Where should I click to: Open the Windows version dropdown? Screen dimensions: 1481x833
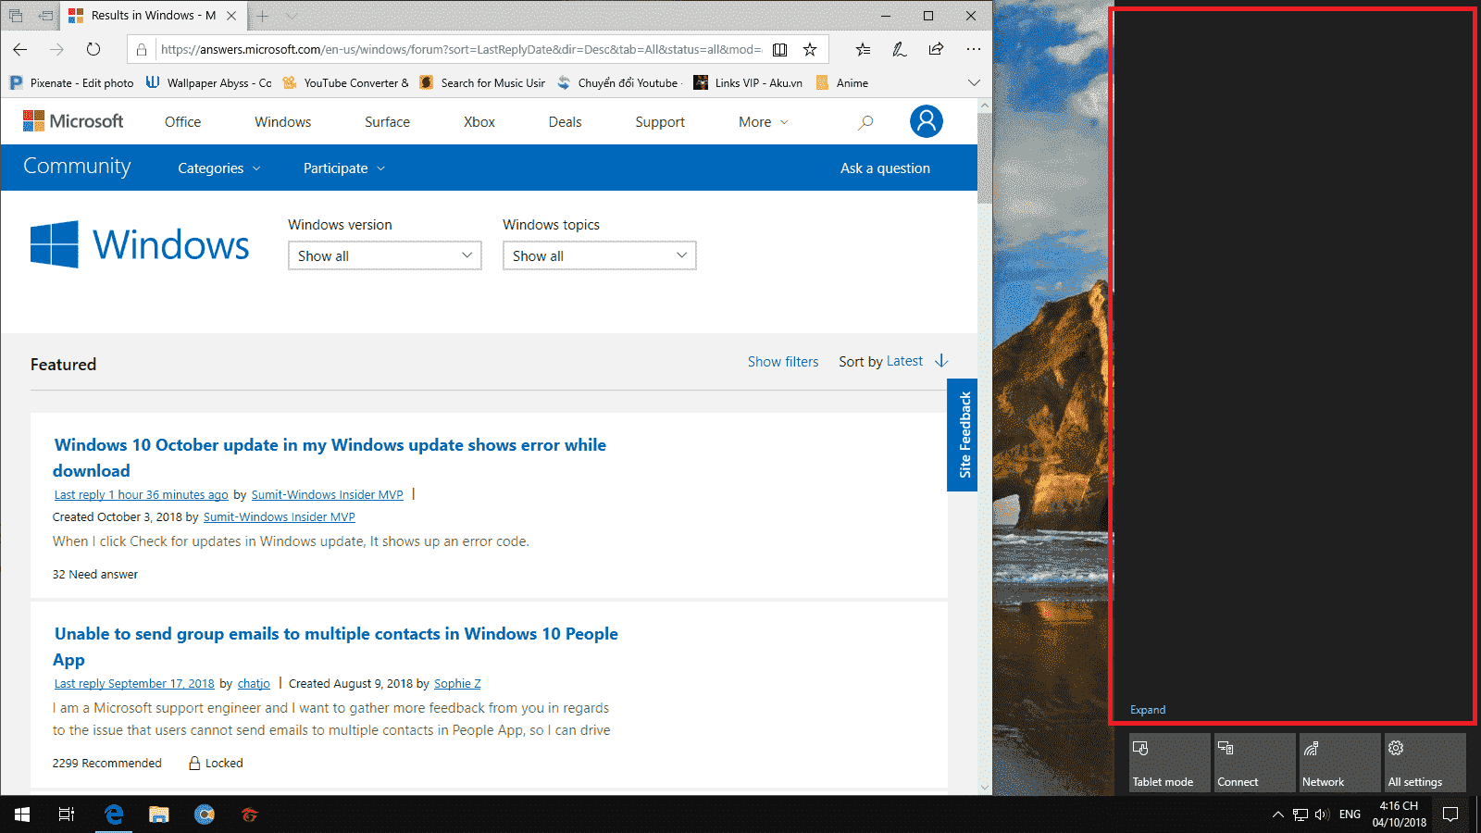385,255
